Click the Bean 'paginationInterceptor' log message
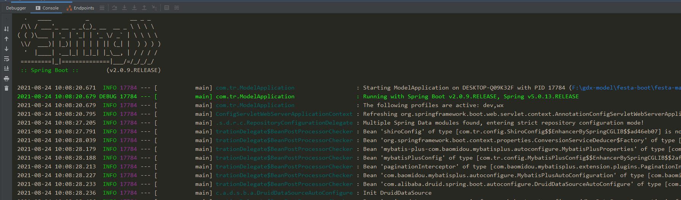The width and height of the screenshot is (681, 200). 522,166
